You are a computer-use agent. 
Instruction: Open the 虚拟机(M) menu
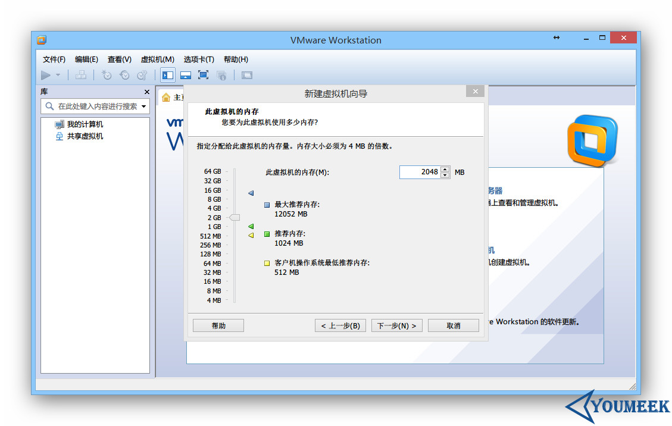click(x=157, y=59)
